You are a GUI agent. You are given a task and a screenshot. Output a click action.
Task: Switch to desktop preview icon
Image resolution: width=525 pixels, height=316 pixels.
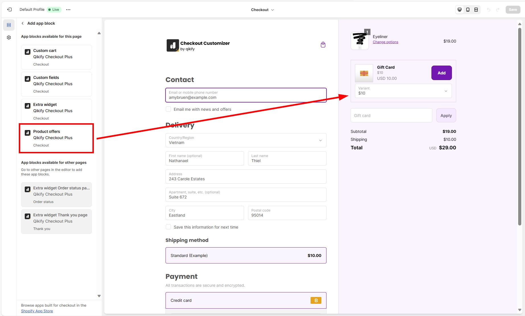click(x=459, y=10)
